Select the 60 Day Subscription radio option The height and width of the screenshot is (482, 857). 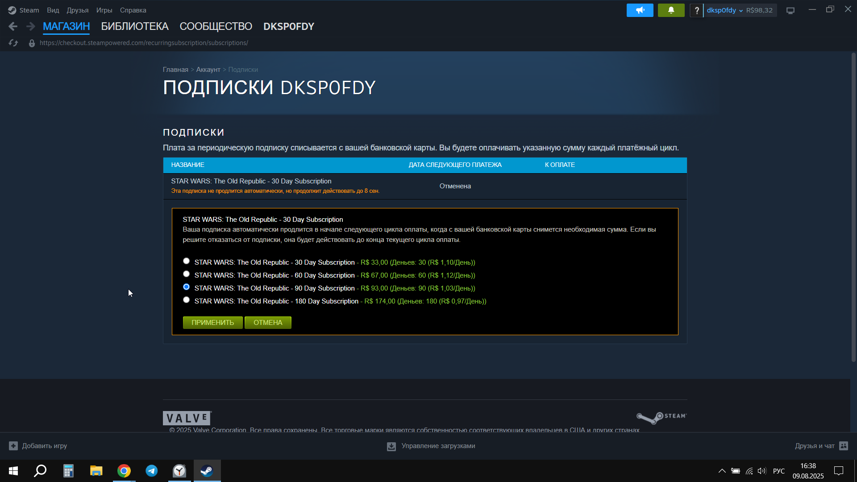point(186,274)
